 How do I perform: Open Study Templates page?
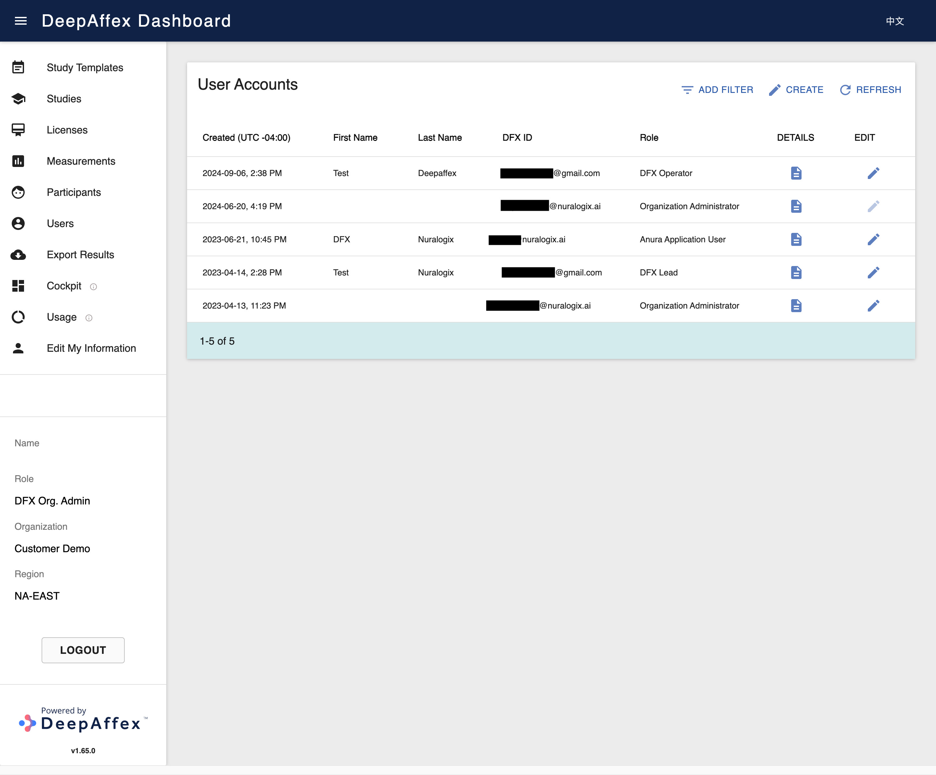[85, 67]
